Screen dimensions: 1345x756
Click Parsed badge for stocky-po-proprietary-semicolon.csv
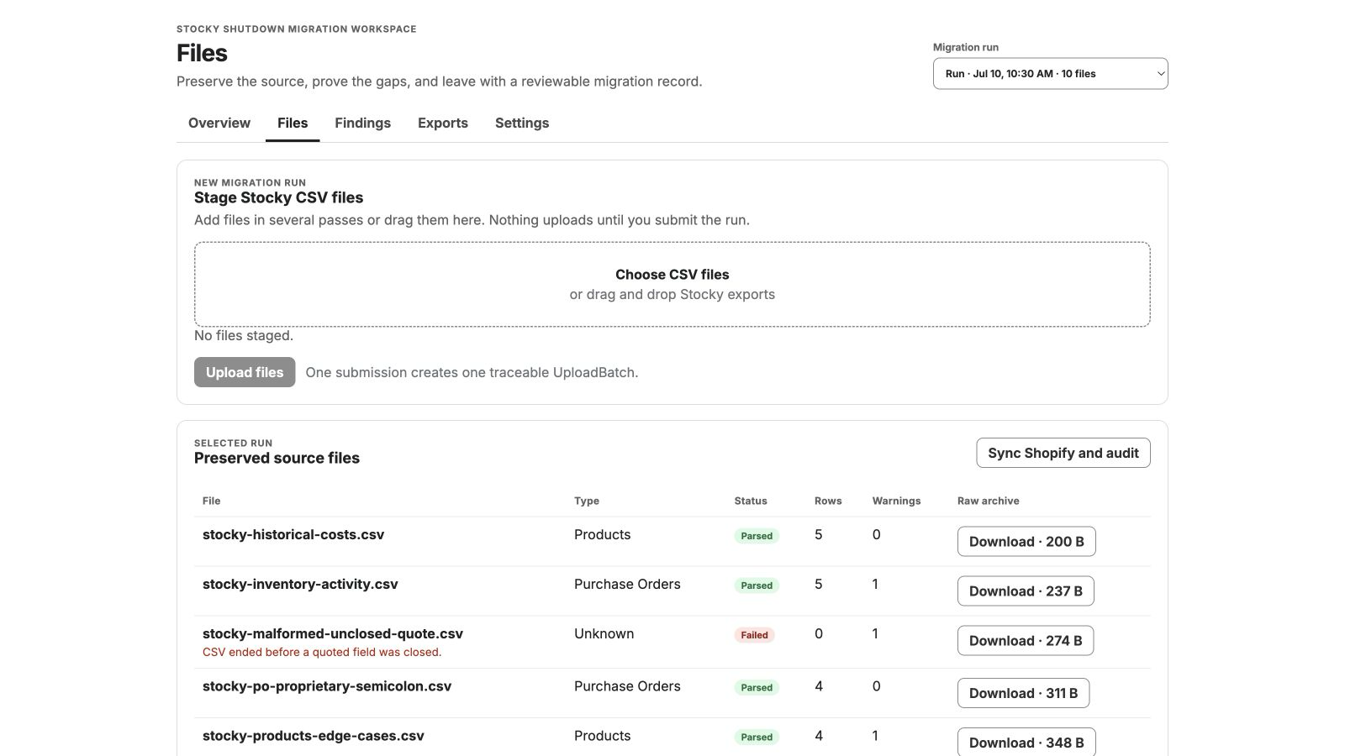click(x=757, y=687)
